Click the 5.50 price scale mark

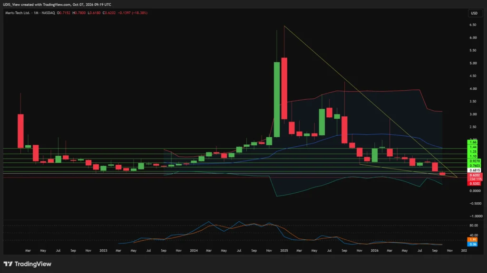click(473, 50)
